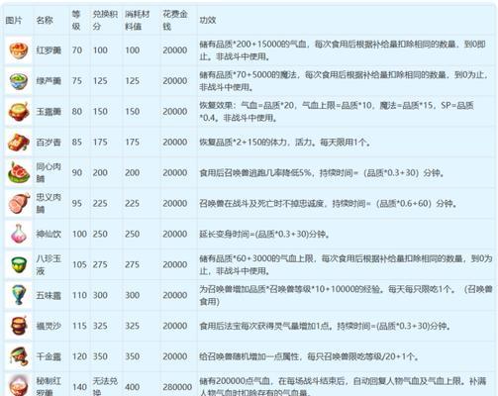Select the 百岁香 meat dish picture
This screenshot has width=498, height=396.
click(19, 143)
